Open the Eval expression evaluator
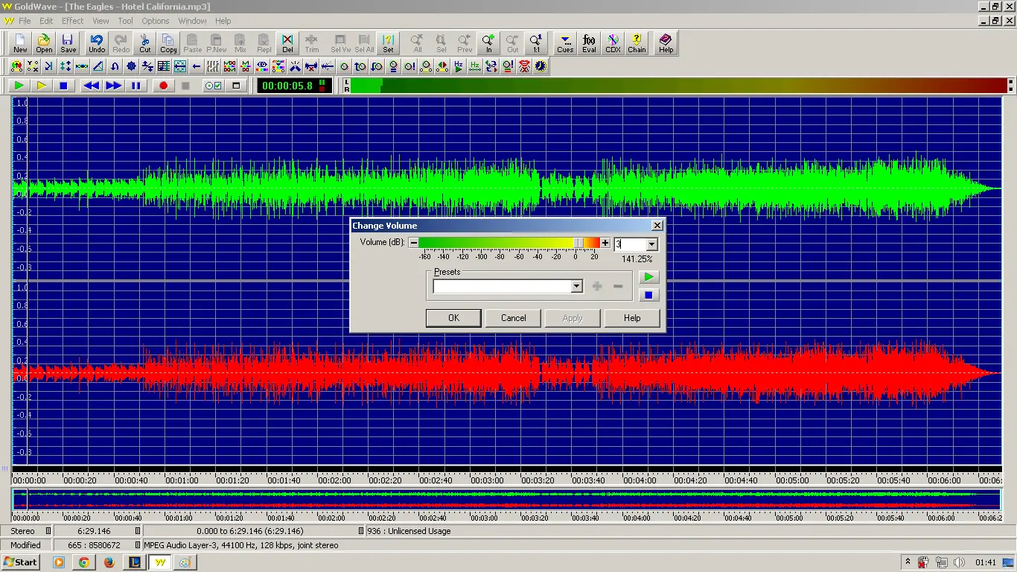Viewport: 1017px width, 572px height. coord(588,42)
